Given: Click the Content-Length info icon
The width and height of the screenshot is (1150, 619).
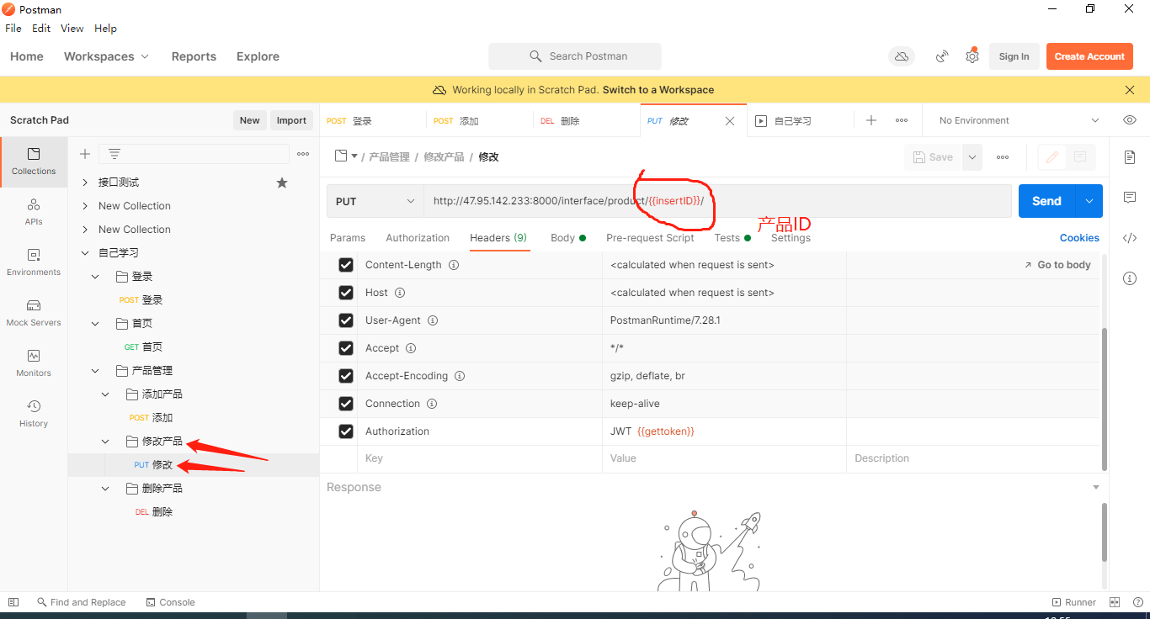Looking at the screenshot, I should coord(454,265).
